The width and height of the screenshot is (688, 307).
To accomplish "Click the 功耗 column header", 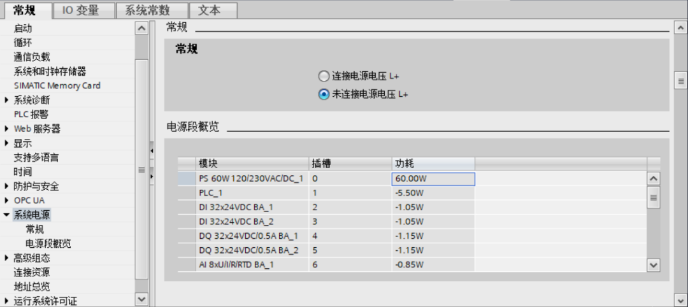I will (433, 164).
